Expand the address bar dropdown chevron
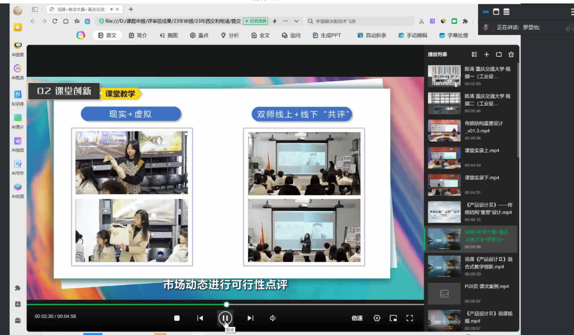574x335 pixels. (297, 21)
